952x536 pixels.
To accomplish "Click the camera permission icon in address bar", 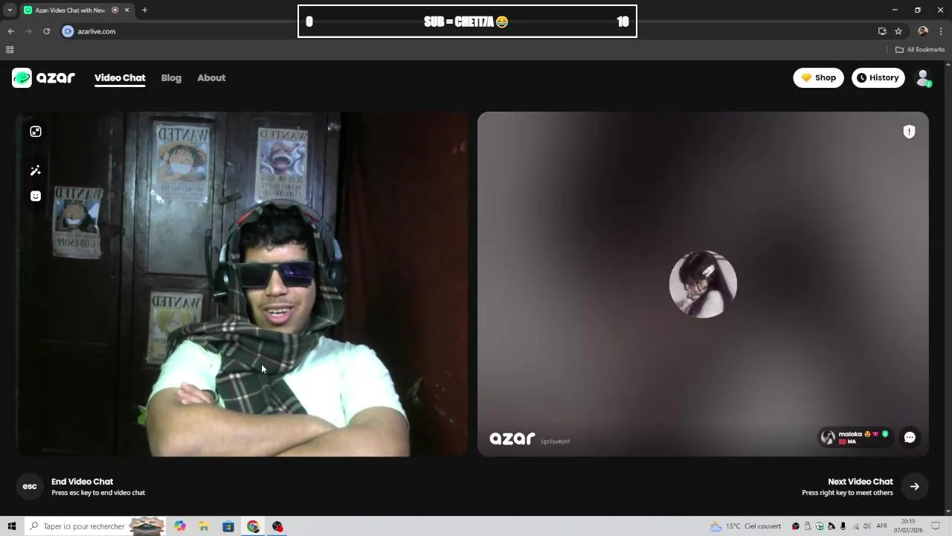I will point(68,31).
